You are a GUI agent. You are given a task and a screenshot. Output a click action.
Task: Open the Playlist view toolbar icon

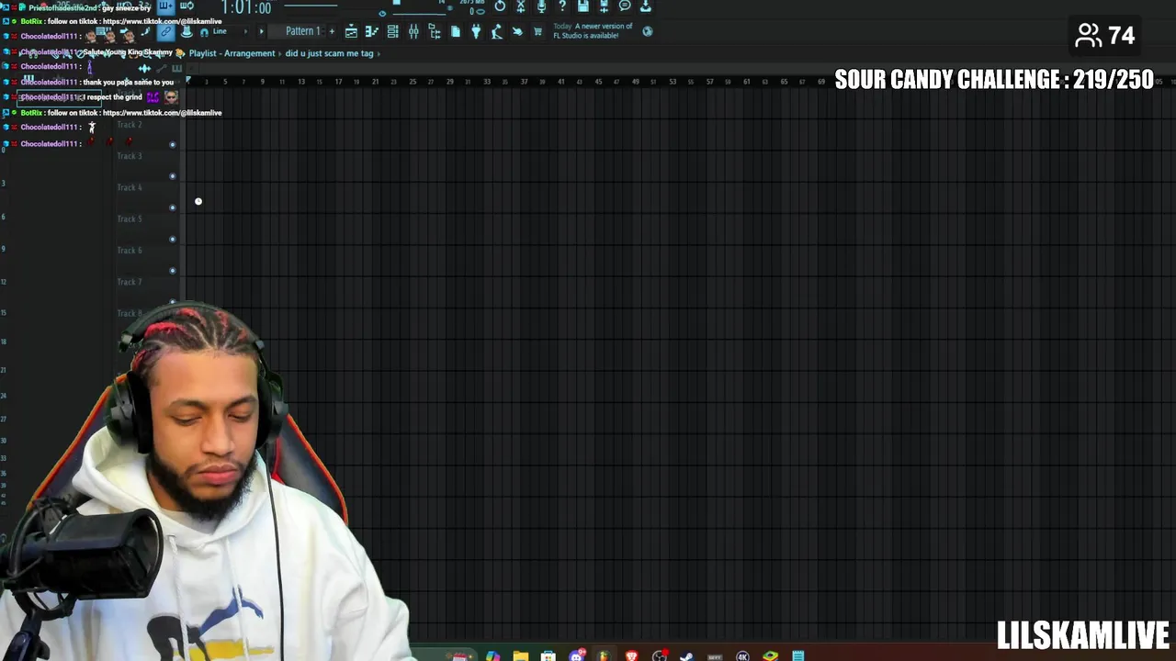[x=351, y=31]
